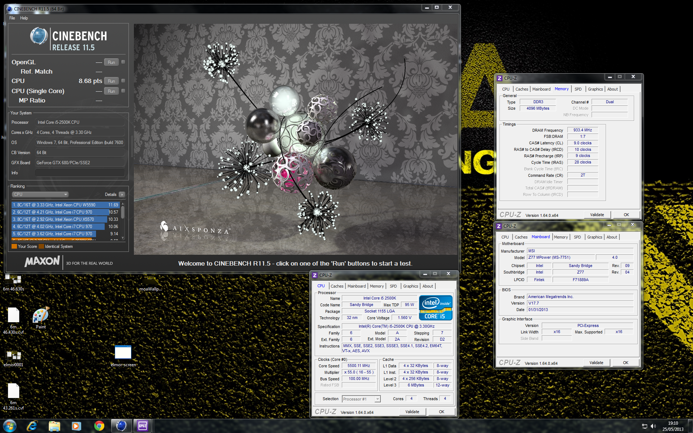Viewport: 693px width, 433px height.
Task: Switch to Memory tab in CPU CPU-Z window
Action: click(377, 286)
